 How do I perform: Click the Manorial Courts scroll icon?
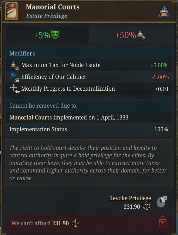pyautogui.click(x=12, y=12)
